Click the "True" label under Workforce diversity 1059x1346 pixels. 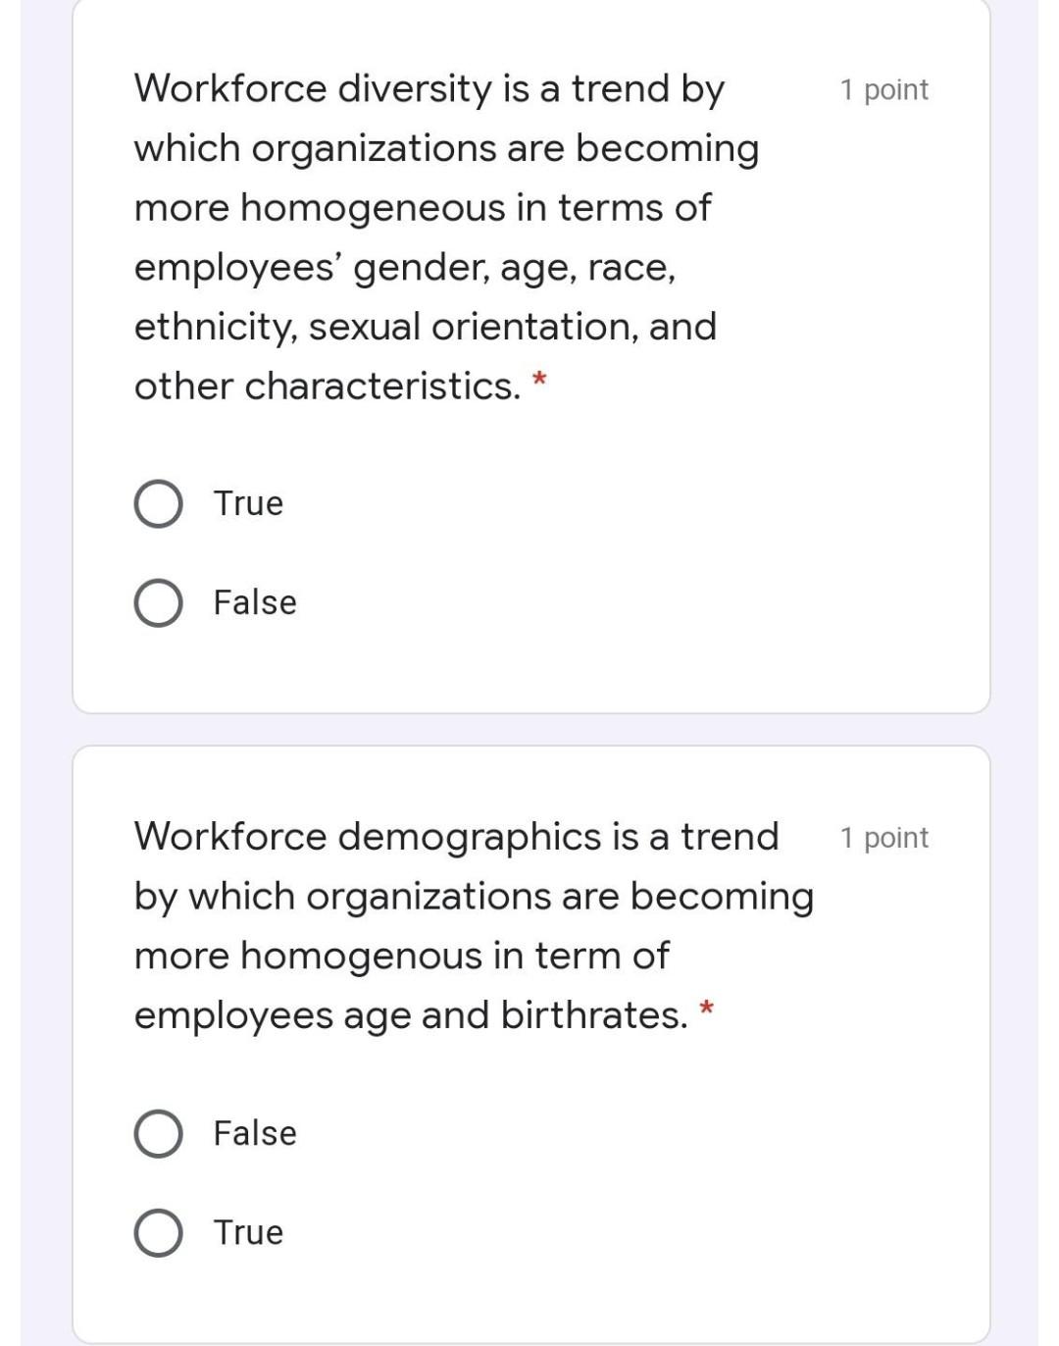pos(248,504)
